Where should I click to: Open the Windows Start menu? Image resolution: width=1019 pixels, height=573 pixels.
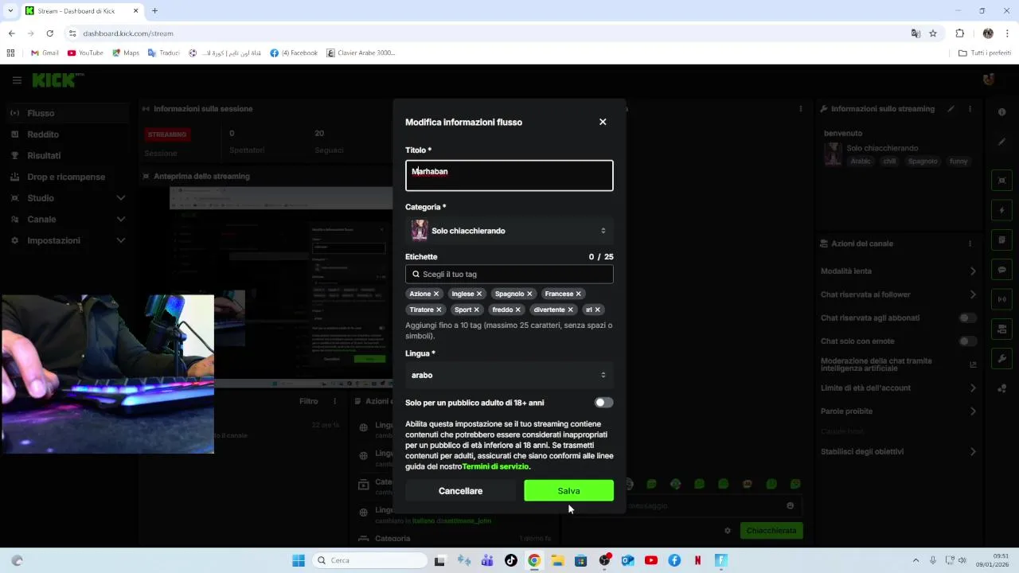tap(299, 560)
